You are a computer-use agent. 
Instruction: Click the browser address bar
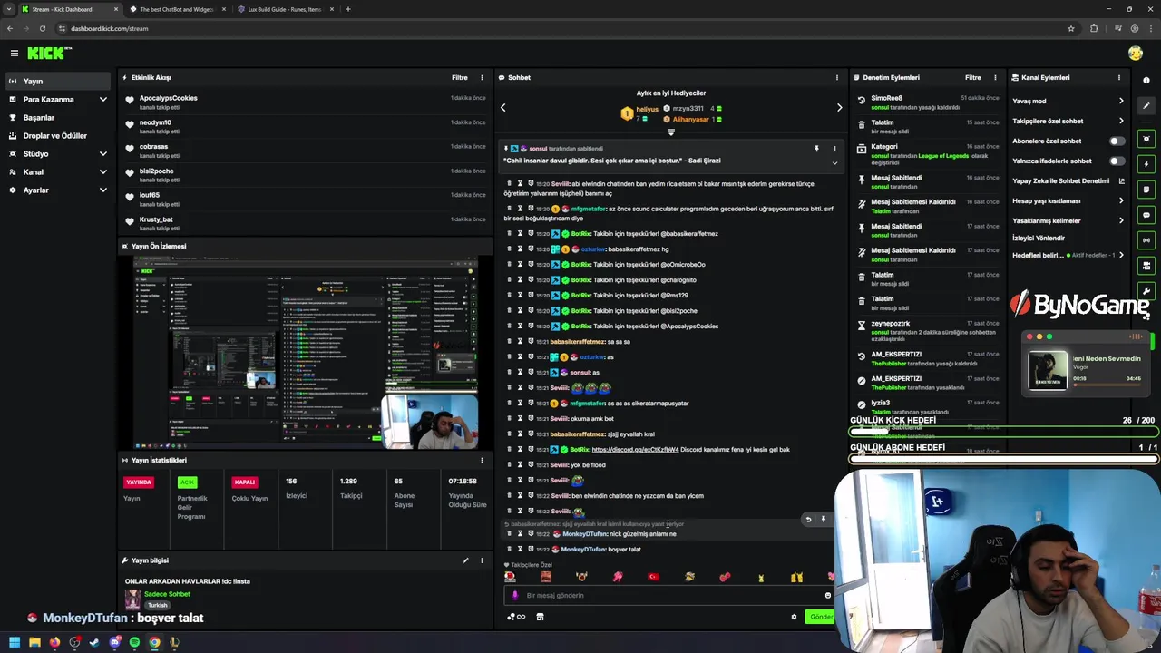tap(562, 28)
